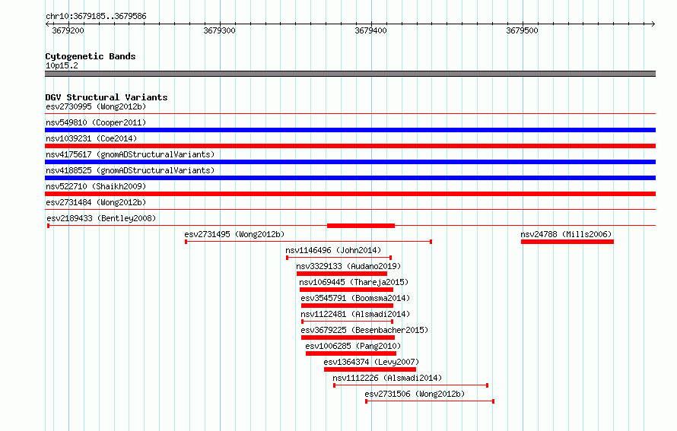Open the nsv549810 (Cooper2011) variant
This screenshot has width=677, height=431.
tap(96, 122)
